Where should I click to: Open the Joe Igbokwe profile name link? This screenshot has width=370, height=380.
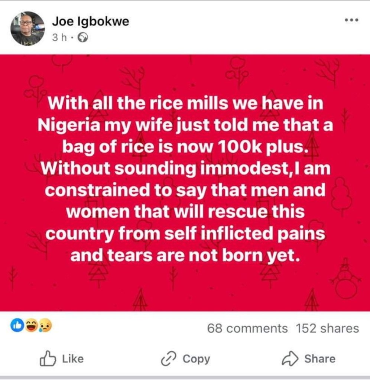pos(91,22)
